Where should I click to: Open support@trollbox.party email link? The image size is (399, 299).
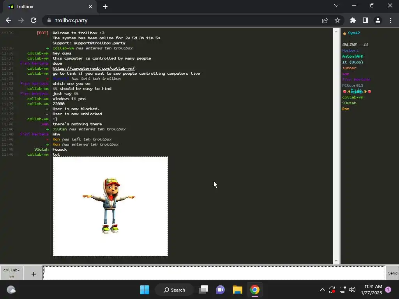99,43
